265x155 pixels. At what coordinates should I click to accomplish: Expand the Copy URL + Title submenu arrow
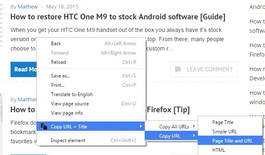coord(141,126)
